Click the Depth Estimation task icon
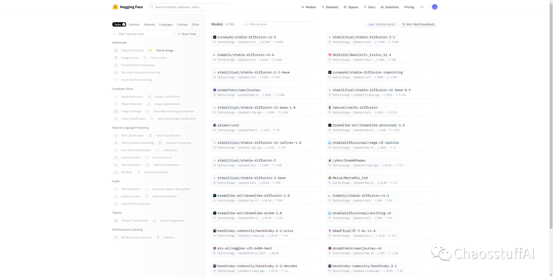 pyautogui.click(x=116, y=97)
